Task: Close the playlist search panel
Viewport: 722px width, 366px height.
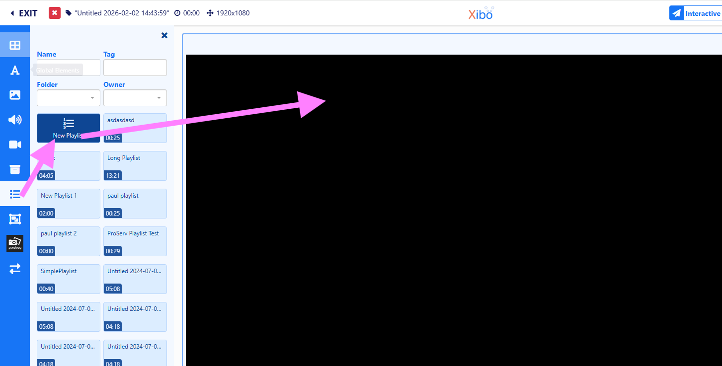Action: (164, 35)
